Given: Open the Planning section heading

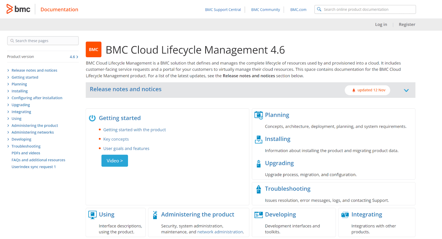Looking at the screenshot, I should coord(277,115).
